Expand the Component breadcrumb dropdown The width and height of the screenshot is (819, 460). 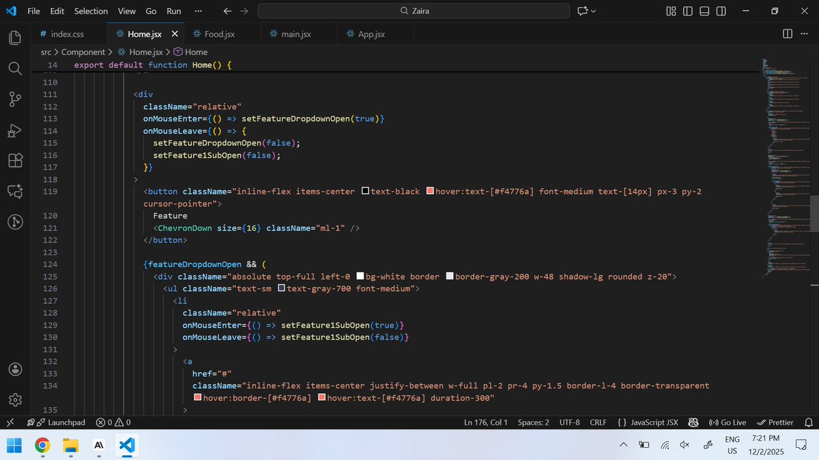pos(83,52)
